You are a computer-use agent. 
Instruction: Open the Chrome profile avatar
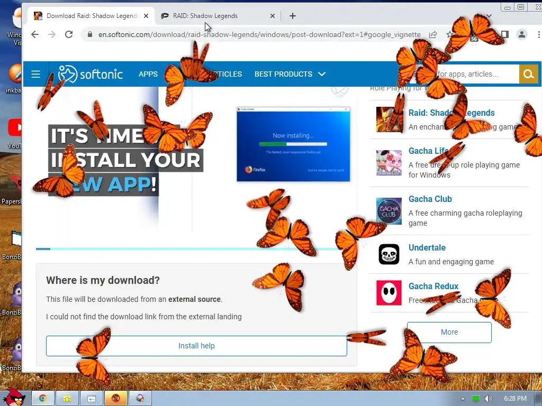pos(521,34)
